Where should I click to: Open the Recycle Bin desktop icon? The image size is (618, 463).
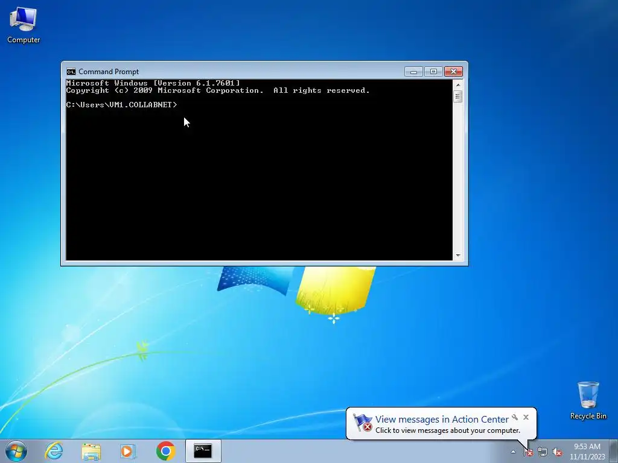(x=588, y=400)
